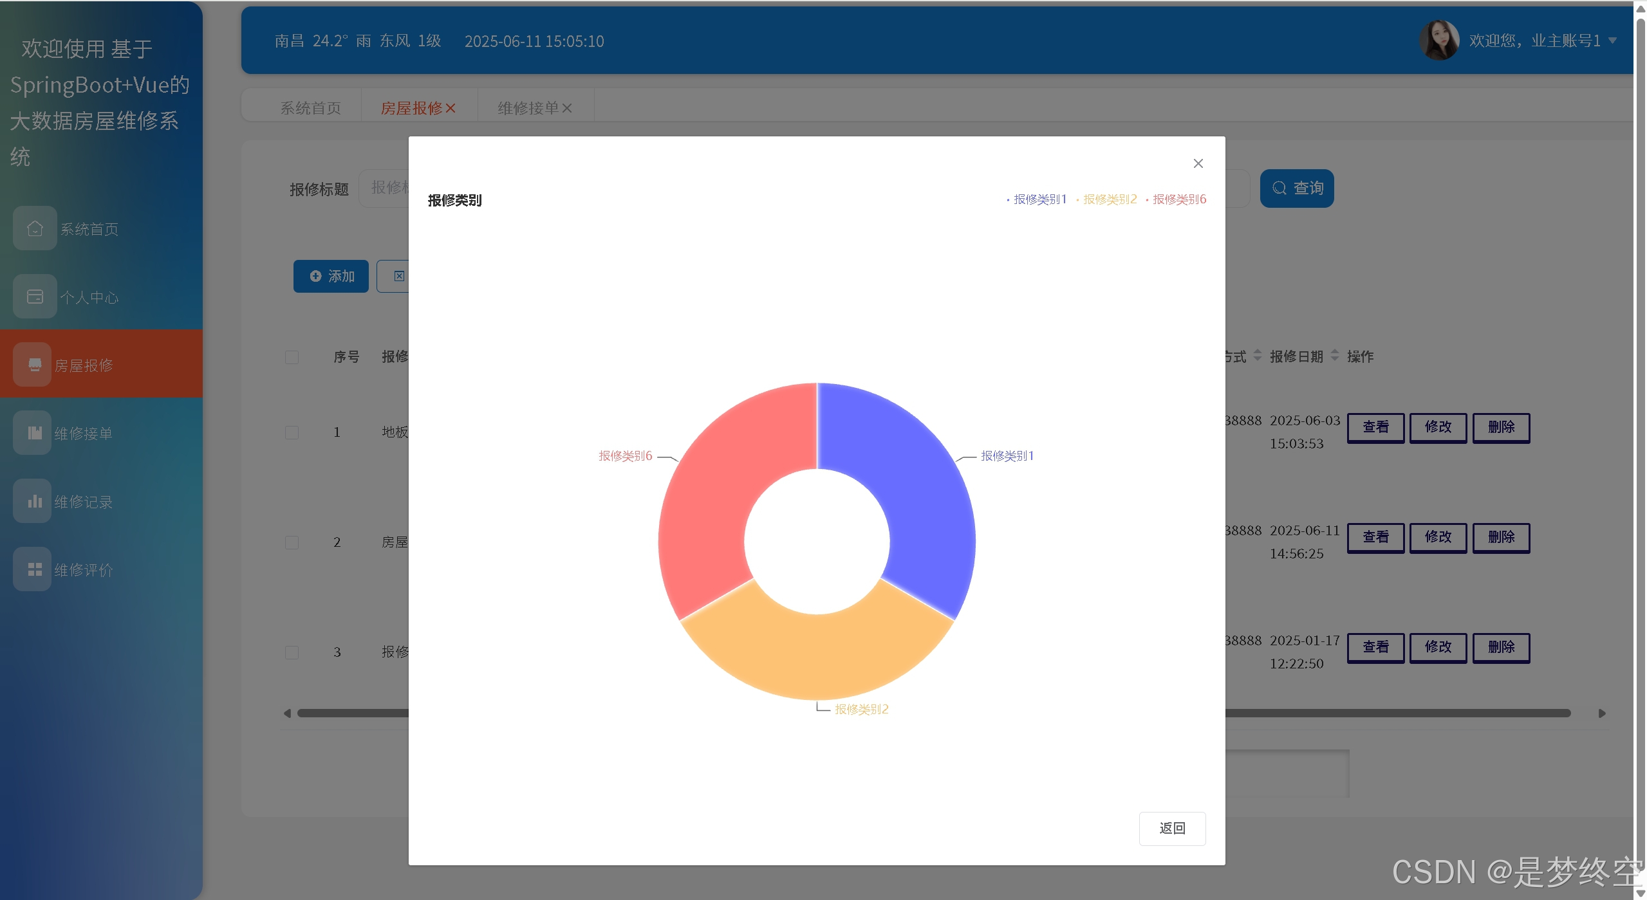Switch to the 房屋报修 tab

click(411, 108)
